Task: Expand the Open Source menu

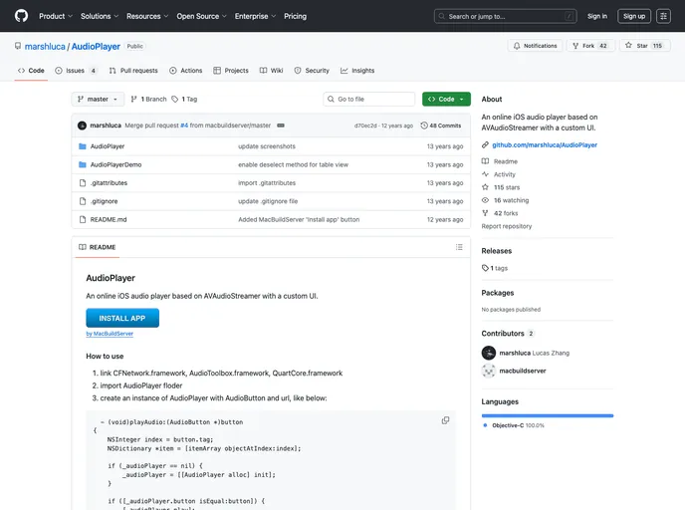Action: click(201, 16)
